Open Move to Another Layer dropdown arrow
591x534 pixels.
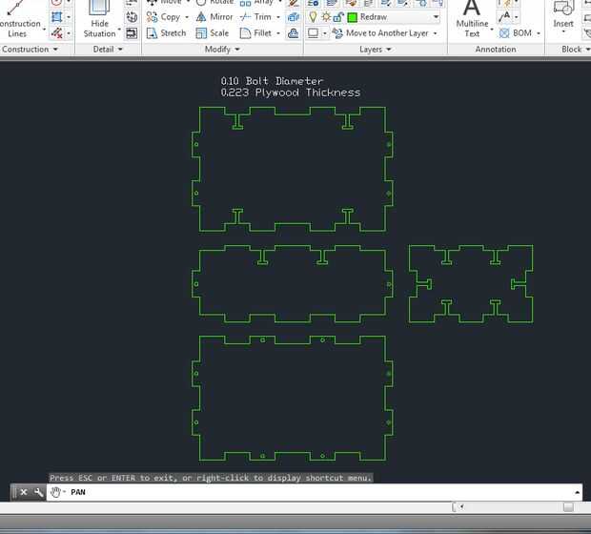point(436,33)
